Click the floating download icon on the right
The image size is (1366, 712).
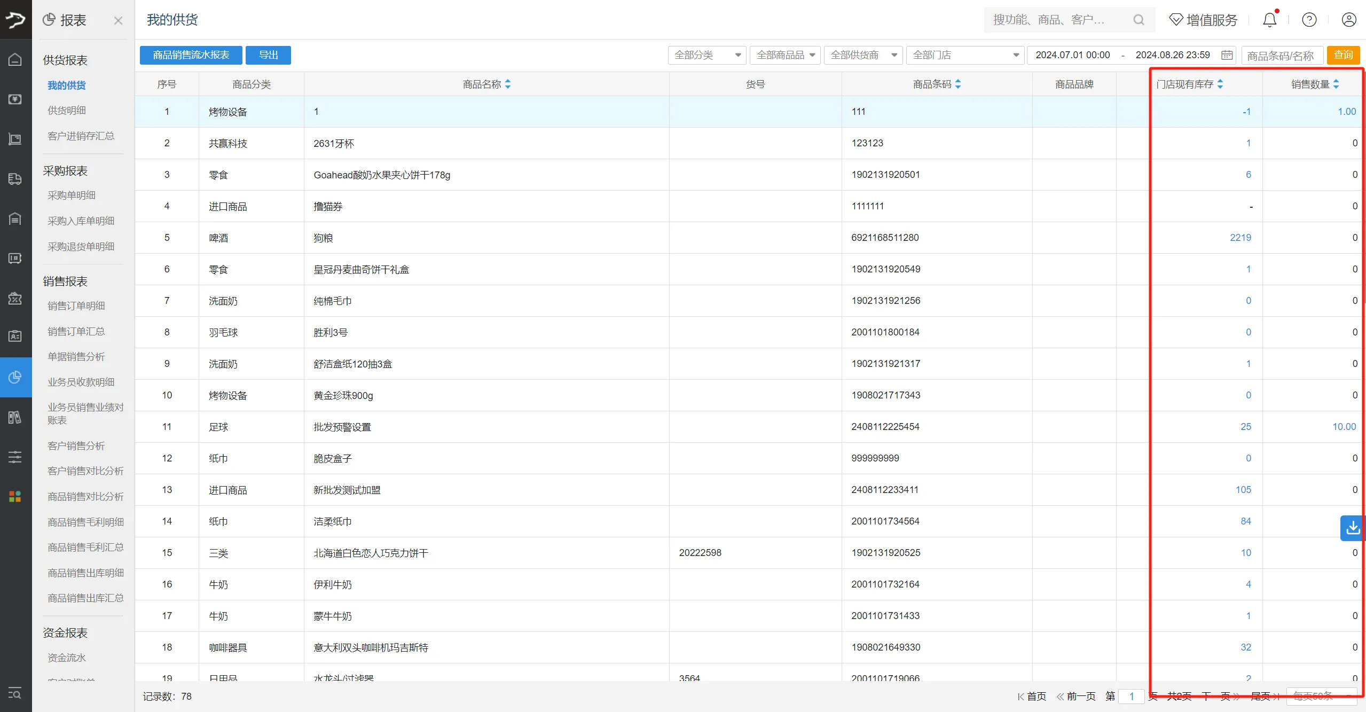pos(1352,528)
